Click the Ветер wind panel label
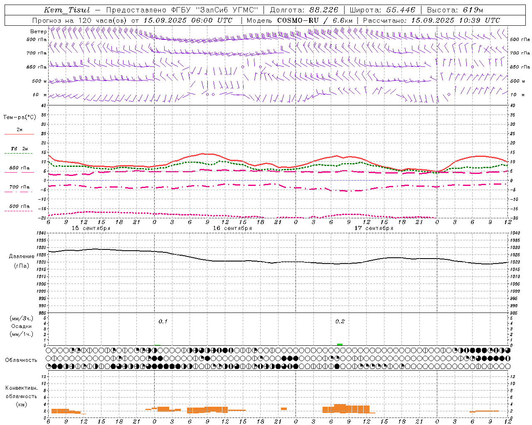 coord(38,32)
